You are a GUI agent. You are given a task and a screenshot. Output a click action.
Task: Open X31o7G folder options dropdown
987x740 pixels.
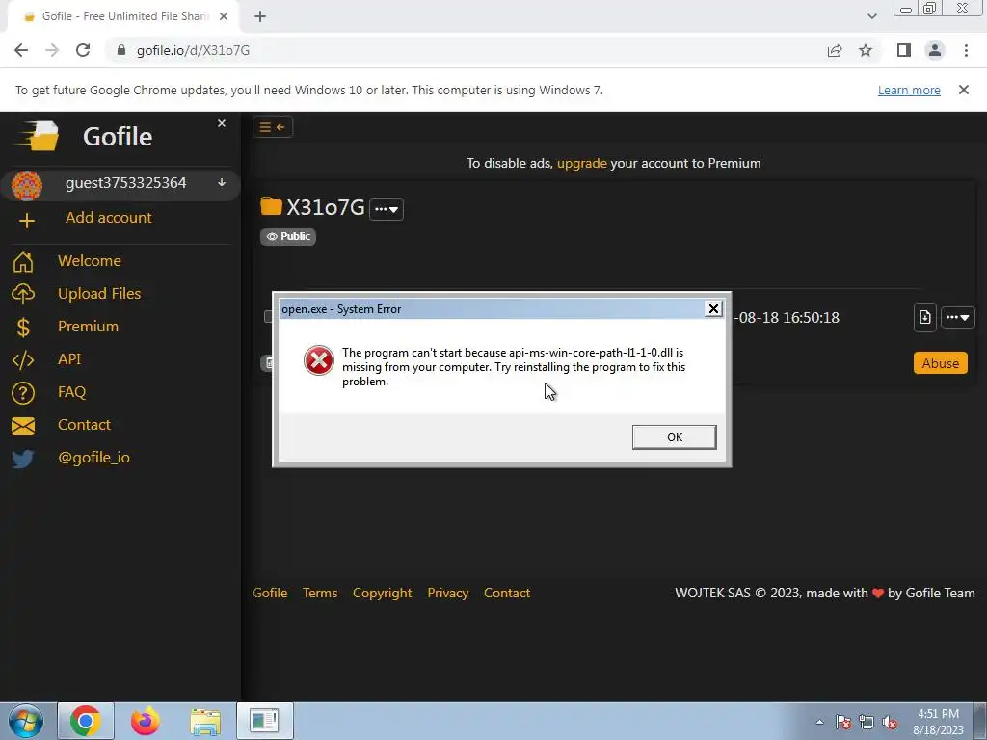pyautogui.click(x=386, y=209)
